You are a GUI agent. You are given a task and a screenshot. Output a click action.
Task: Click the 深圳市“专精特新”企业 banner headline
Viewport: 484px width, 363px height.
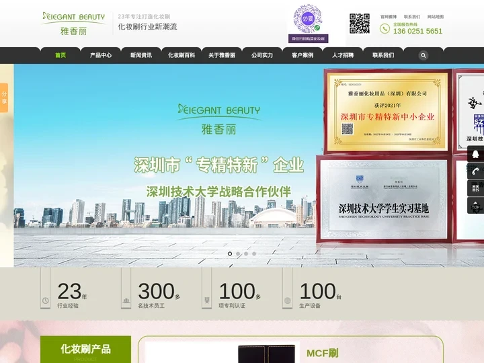coord(218,165)
